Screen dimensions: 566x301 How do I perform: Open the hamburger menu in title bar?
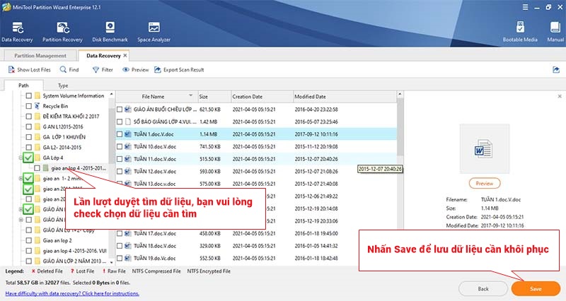pyautogui.click(x=525, y=7)
